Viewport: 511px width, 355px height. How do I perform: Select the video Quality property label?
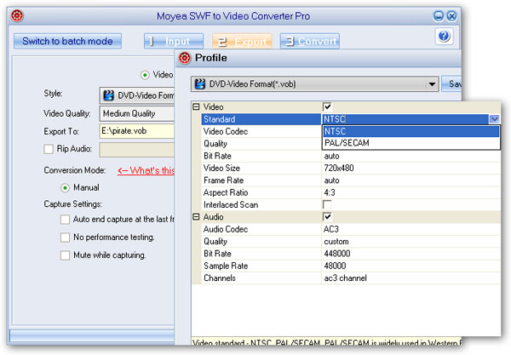pos(215,144)
